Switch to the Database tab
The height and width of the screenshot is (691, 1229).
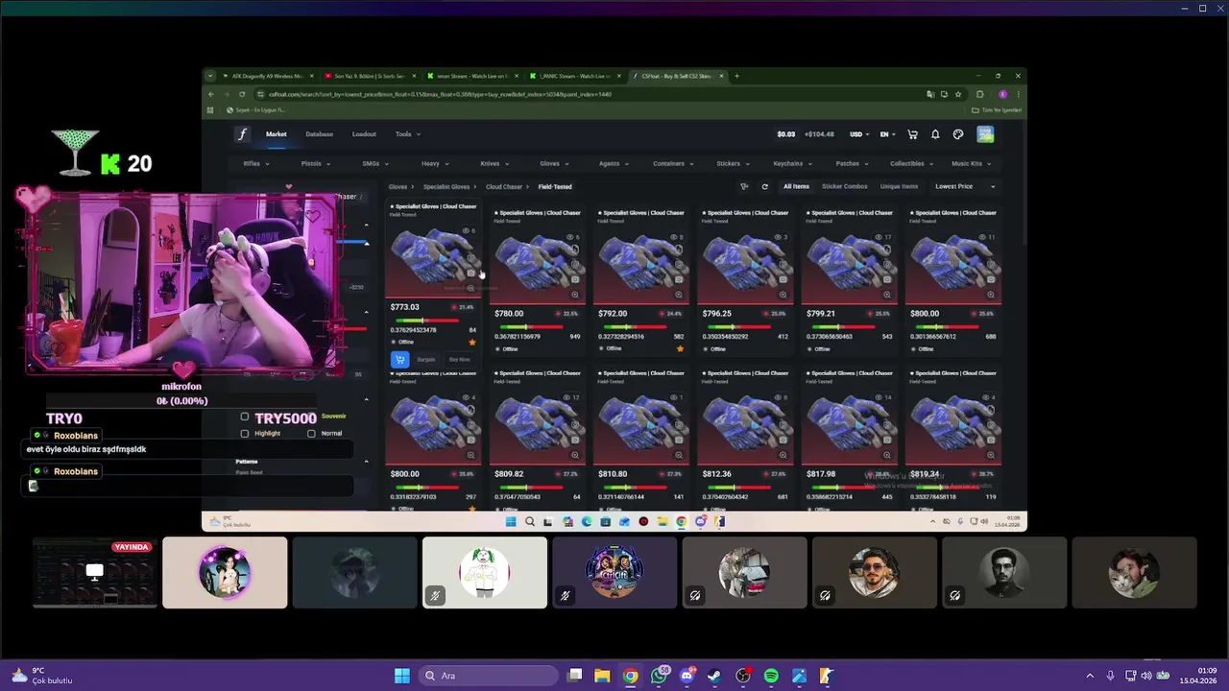coord(319,134)
